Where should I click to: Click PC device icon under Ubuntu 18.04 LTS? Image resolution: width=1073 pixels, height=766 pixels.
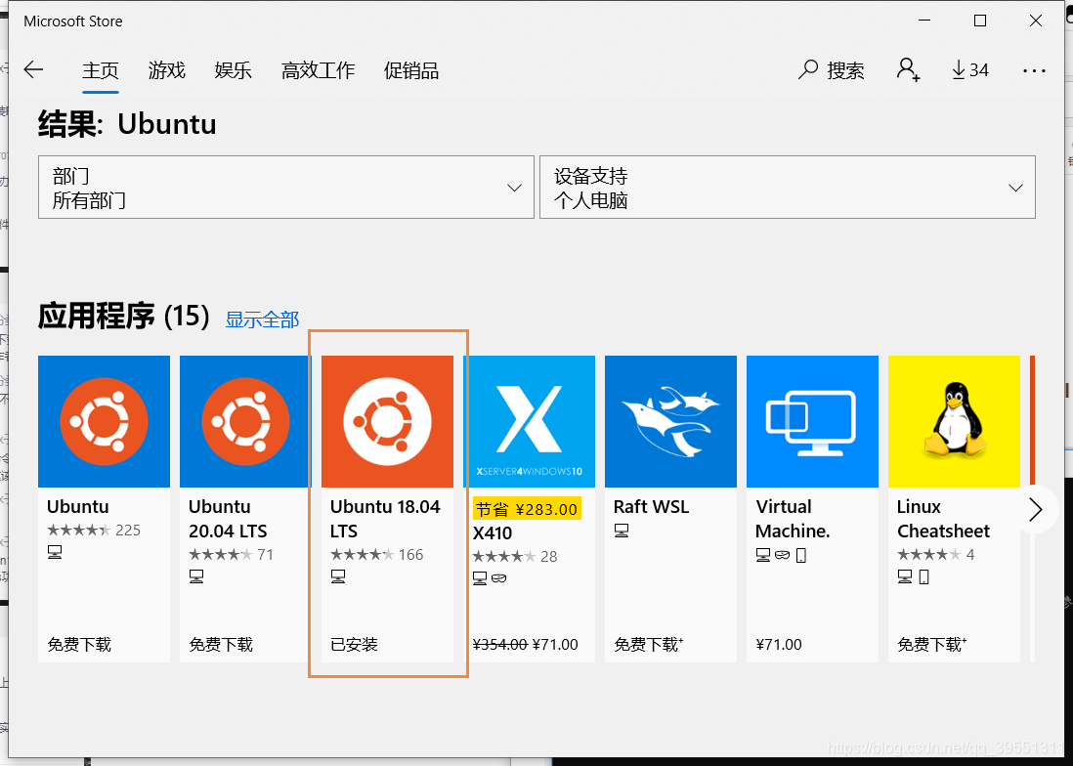click(x=338, y=576)
